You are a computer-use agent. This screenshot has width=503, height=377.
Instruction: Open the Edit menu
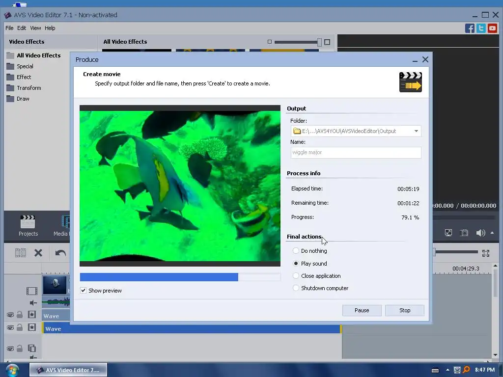click(x=22, y=28)
